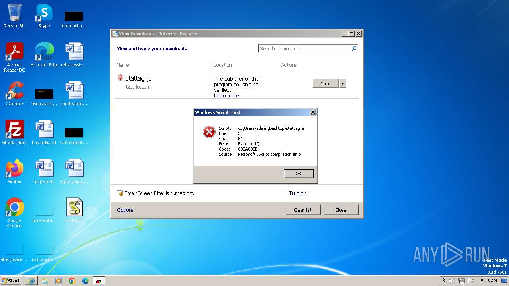
Task: Click the active script host taskbar item
Action: click(99, 281)
